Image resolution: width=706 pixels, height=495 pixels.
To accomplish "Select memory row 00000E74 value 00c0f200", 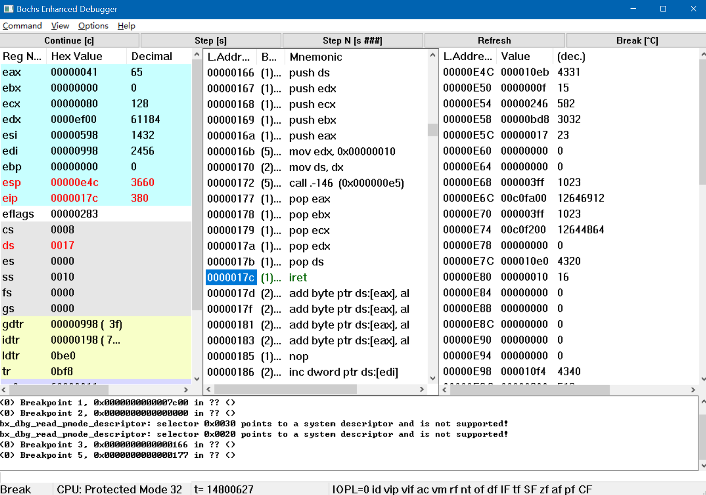I will 570,230.
